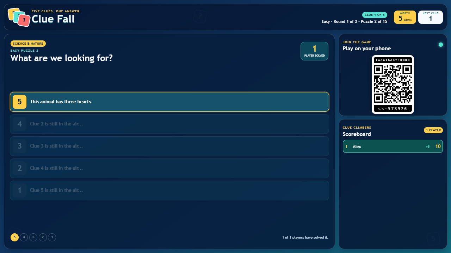Click the dimmed number 4 clue badge

(x=20, y=124)
